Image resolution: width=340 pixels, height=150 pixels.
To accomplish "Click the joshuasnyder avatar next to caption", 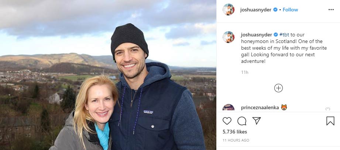I will point(229,37).
